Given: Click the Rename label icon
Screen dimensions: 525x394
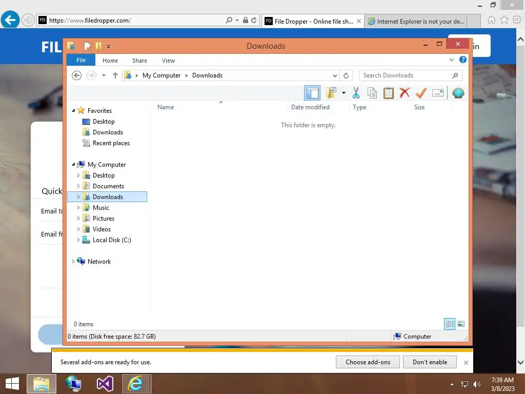Looking at the screenshot, I should (x=438, y=93).
